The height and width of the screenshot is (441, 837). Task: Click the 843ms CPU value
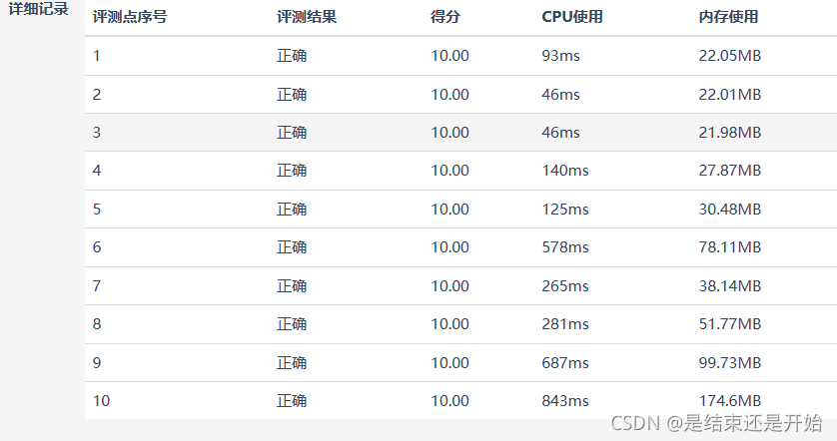point(565,400)
